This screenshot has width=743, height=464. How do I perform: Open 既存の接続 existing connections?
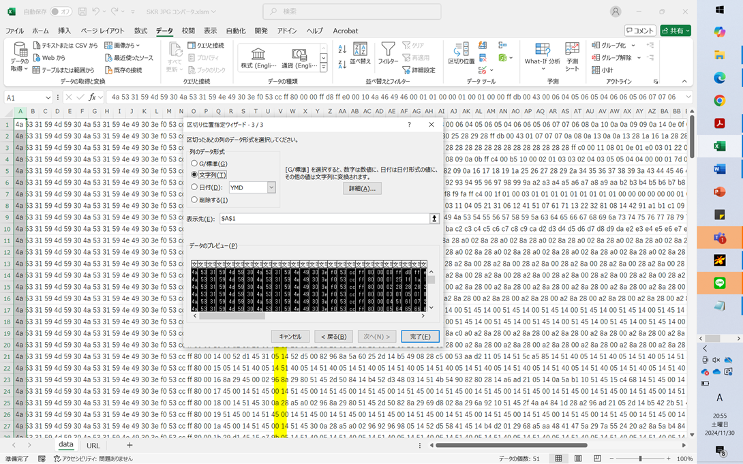[123, 70]
